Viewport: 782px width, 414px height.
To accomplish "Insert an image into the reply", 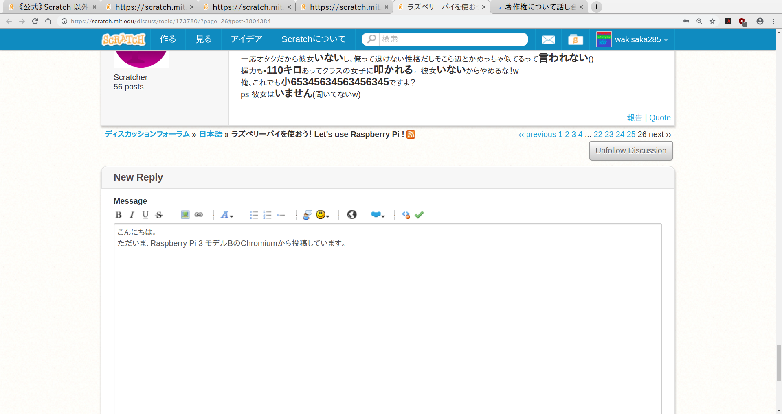I will [x=185, y=215].
